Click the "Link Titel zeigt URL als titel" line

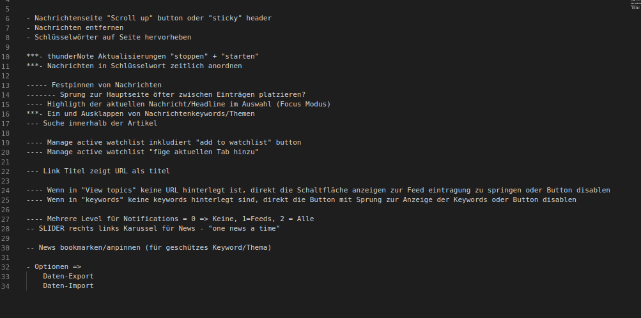pos(106,171)
